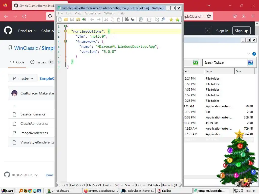Image resolution: width=259 pixels, height=194 pixels.
Task: Open the Firefox hamburger menu
Action: click(x=253, y=16)
